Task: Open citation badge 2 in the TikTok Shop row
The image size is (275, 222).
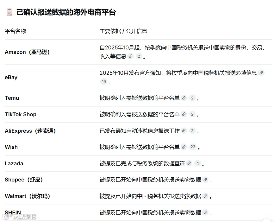Action: [x=192, y=114]
